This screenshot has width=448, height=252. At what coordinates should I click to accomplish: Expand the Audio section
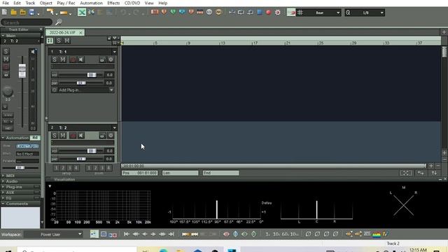pyautogui.click(x=3, y=181)
